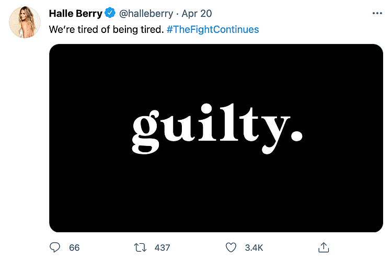Image resolution: width=392 pixels, height=260 pixels.
Task: Open the three-dot more options menu
Action: tap(377, 14)
